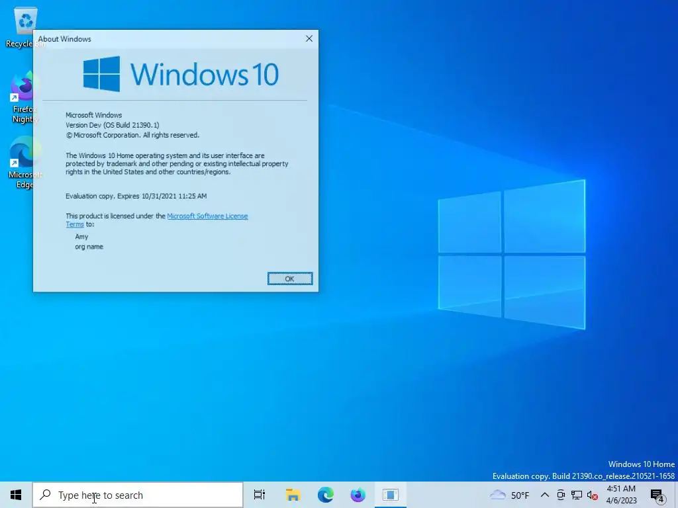
Task: Open network status tray icon
Action: click(577, 495)
